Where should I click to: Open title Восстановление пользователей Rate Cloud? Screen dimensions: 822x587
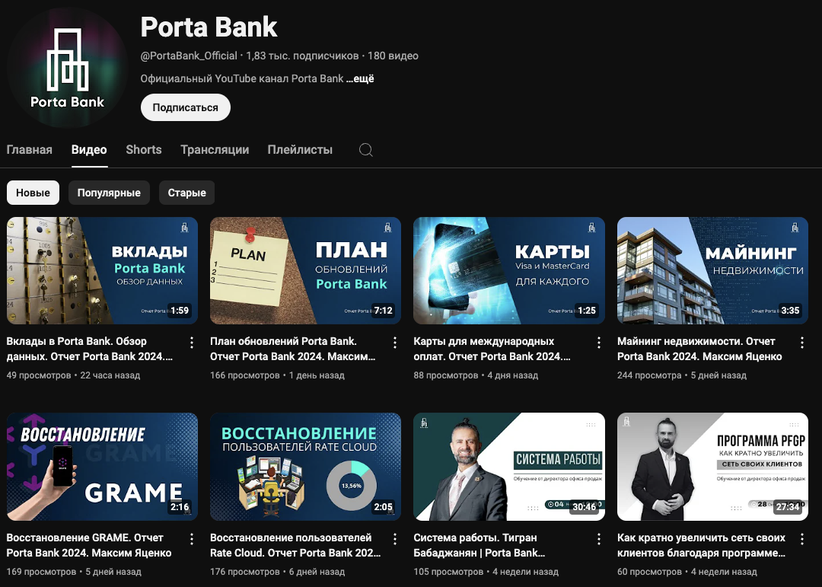tap(295, 545)
